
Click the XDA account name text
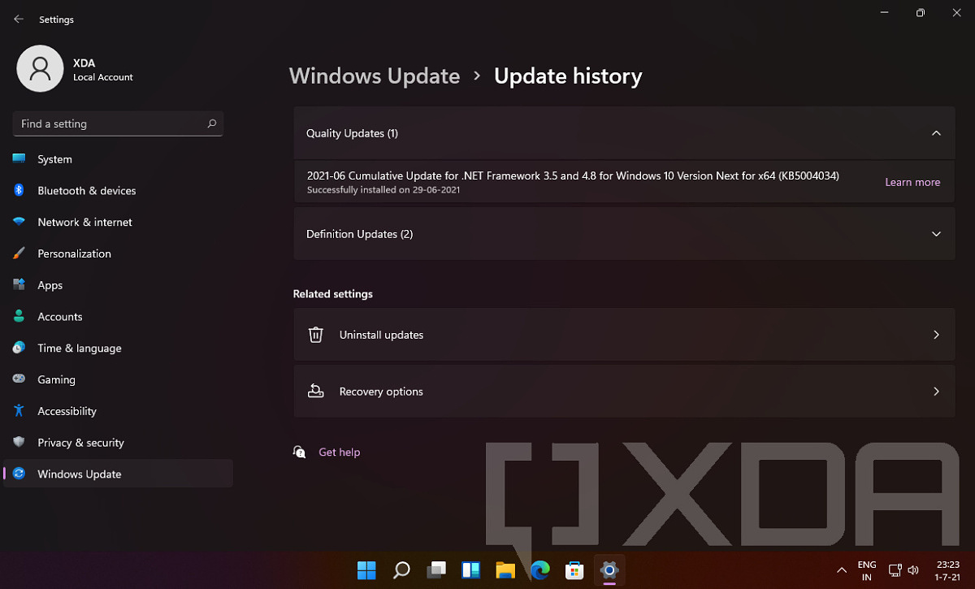(84, 63)
